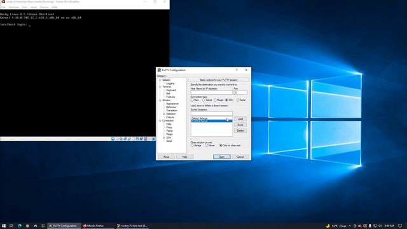407x229 pixels.
Task: Click the leftmost VirtualBox status bar icon
Action: click(x=113, y=139)
